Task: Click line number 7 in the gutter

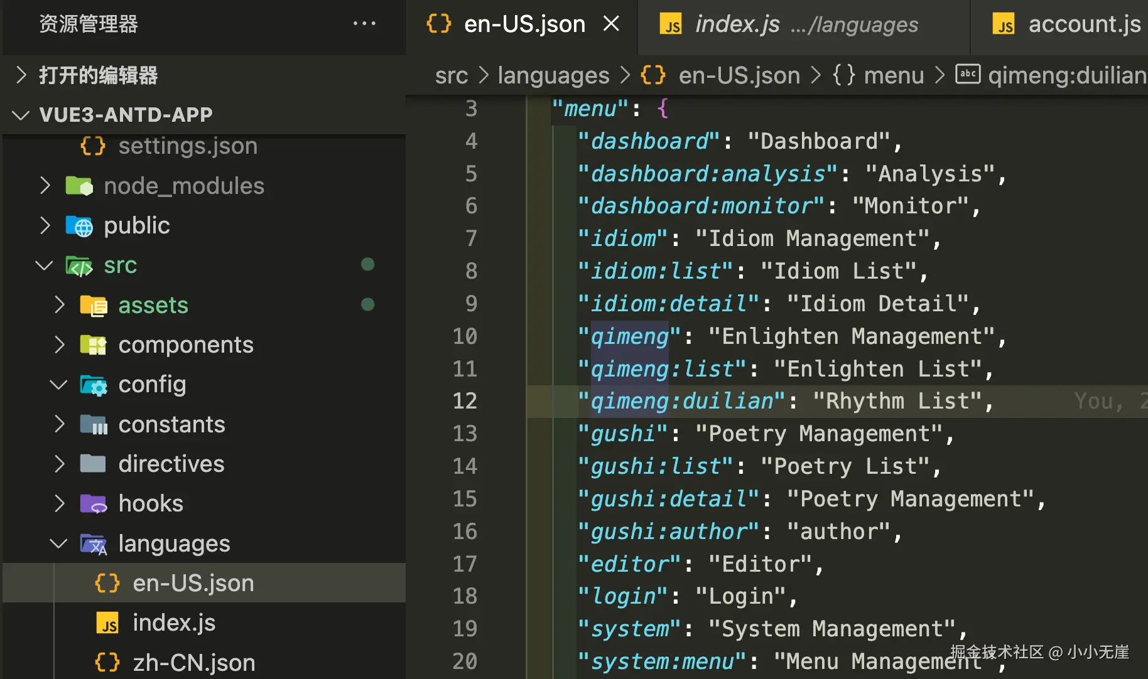Action: pyautogui.click(x=471, y=238)
